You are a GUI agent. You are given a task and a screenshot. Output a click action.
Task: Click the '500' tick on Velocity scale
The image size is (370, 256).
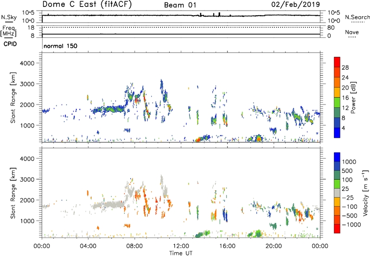(x=347, y=171)
